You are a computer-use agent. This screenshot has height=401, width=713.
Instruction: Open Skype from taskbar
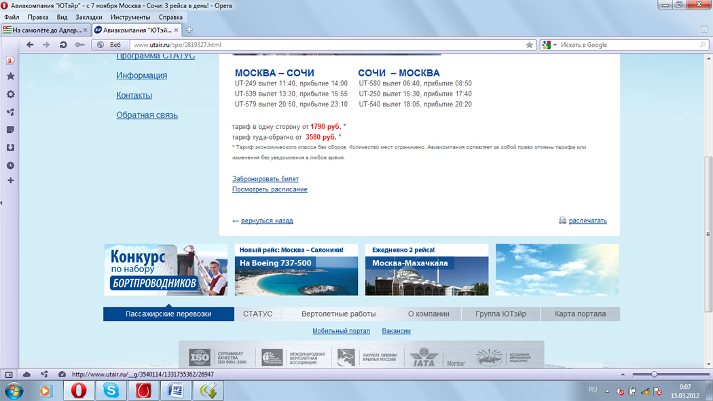click(x=111, y=391)
